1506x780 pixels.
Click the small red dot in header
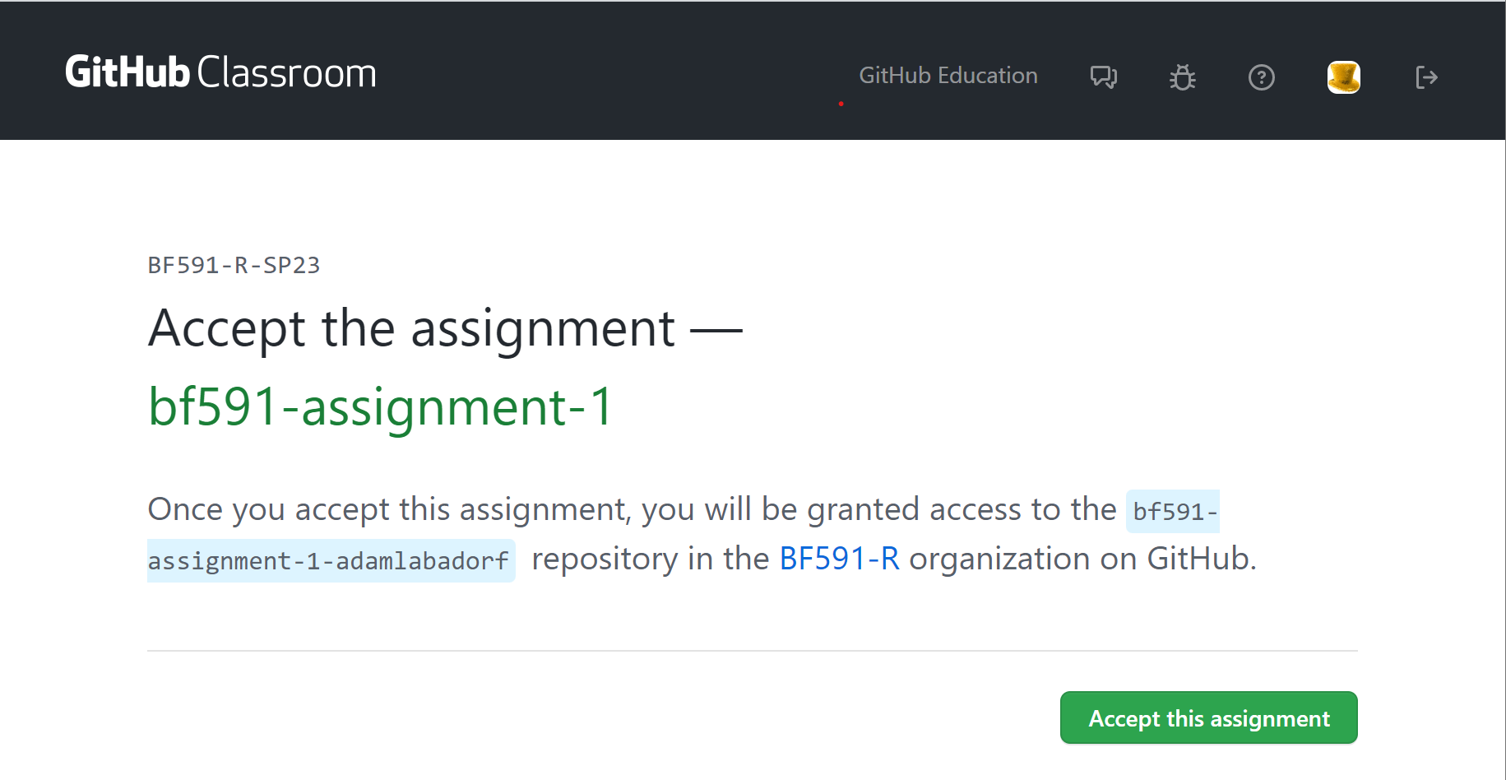(x=841, y=104)
